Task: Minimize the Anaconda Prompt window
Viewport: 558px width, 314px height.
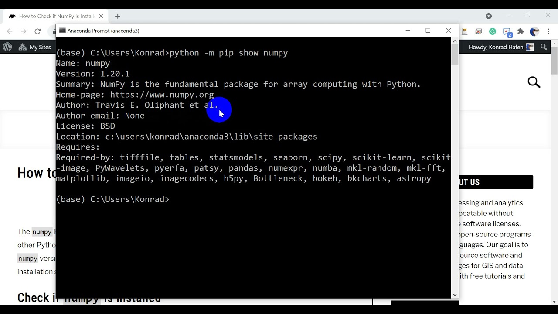Action: coord(408,31)
